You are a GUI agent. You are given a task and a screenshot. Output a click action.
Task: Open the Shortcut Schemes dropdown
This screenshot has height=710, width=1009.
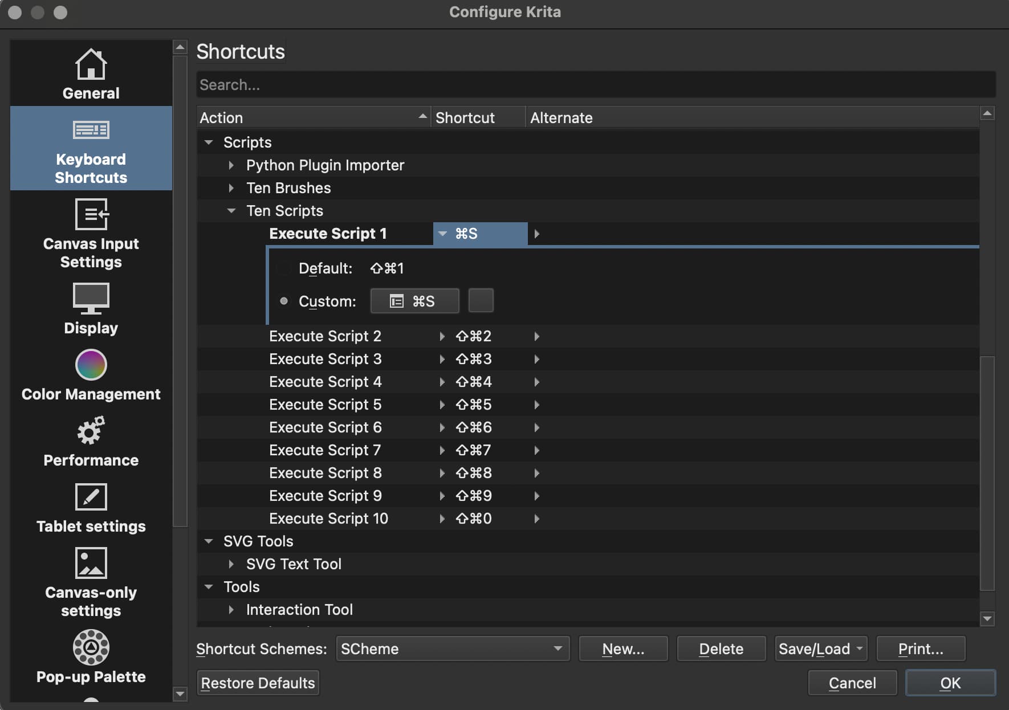453,648
